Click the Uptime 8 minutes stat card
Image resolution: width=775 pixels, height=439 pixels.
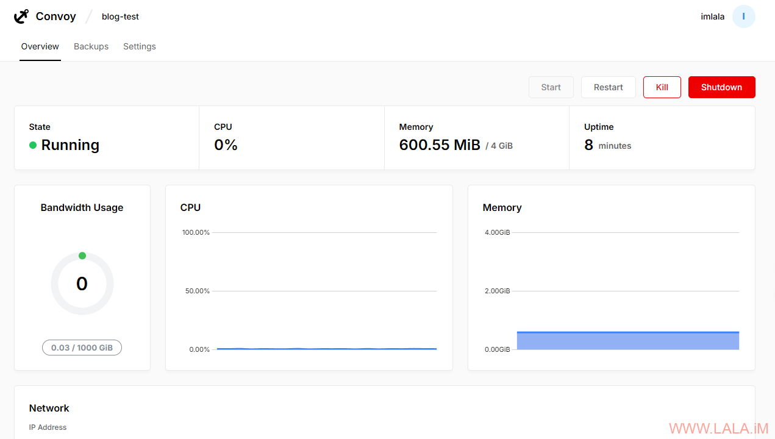(662, 138)
